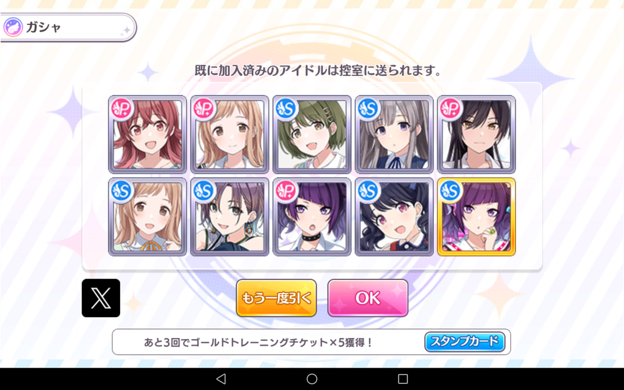Click the X (Twitter) share icon
The width and height of the screenshot is (624, 390).
point(101,298)
